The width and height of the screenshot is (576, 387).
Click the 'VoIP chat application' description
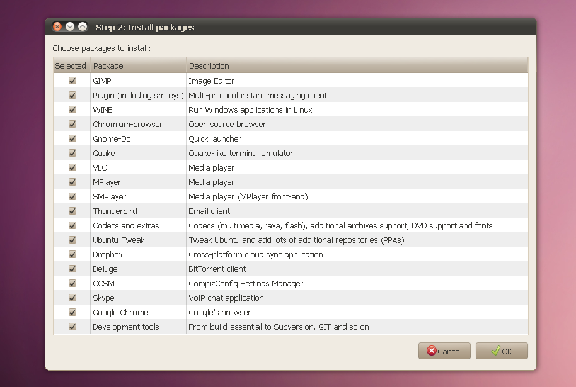tap(226, 298)
